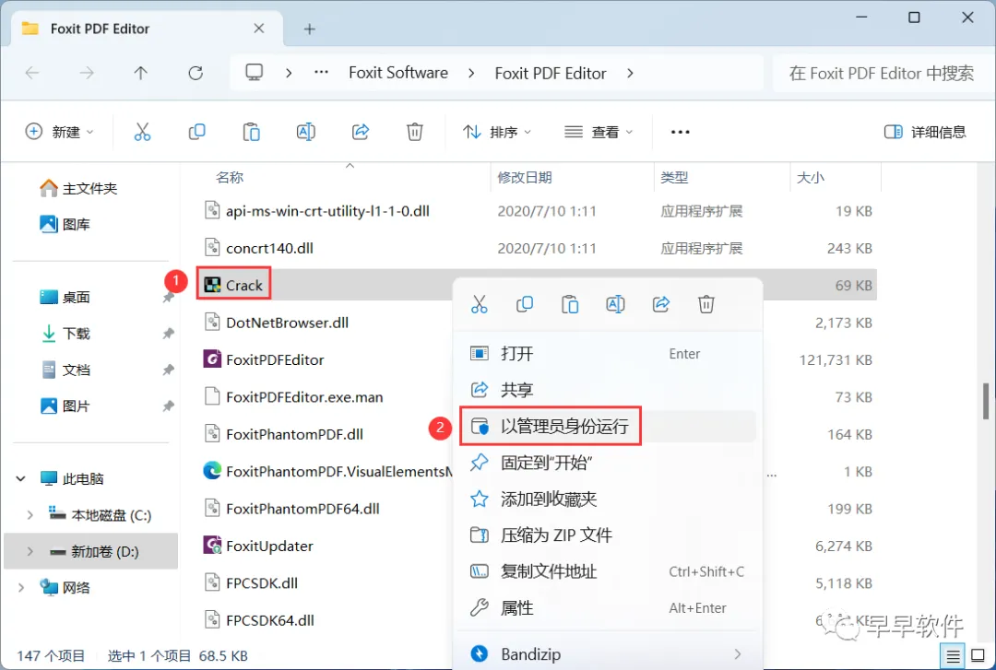This screenshot has width=996, height=670.
Task: Click the Foxit PDF Editor breadcrumb
Action: 550,74
